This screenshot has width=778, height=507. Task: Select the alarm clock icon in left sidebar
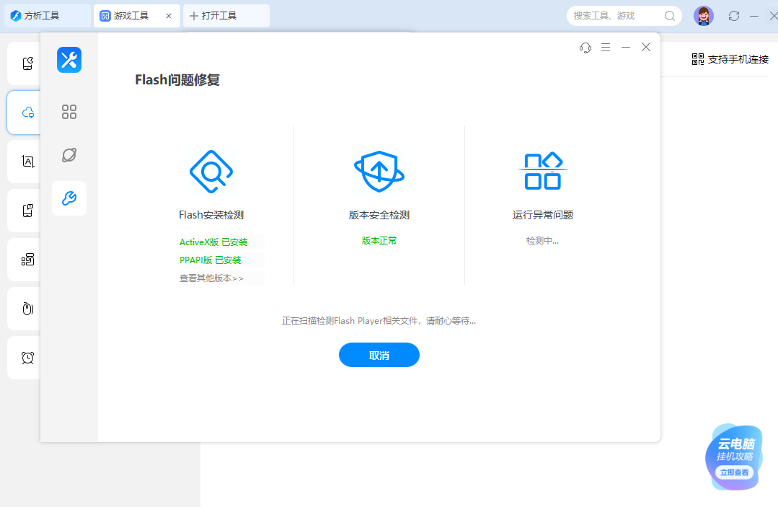tap(26, 357)
